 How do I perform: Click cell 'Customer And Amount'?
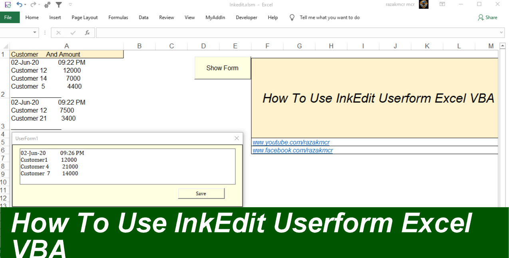click(x=67, y=54)
